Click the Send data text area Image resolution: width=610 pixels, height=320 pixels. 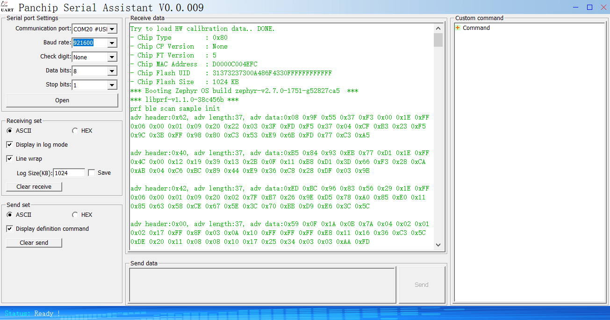262,284
